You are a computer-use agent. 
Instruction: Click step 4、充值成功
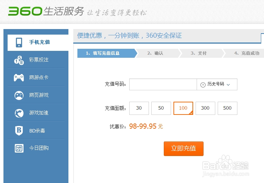coord(244,53)
